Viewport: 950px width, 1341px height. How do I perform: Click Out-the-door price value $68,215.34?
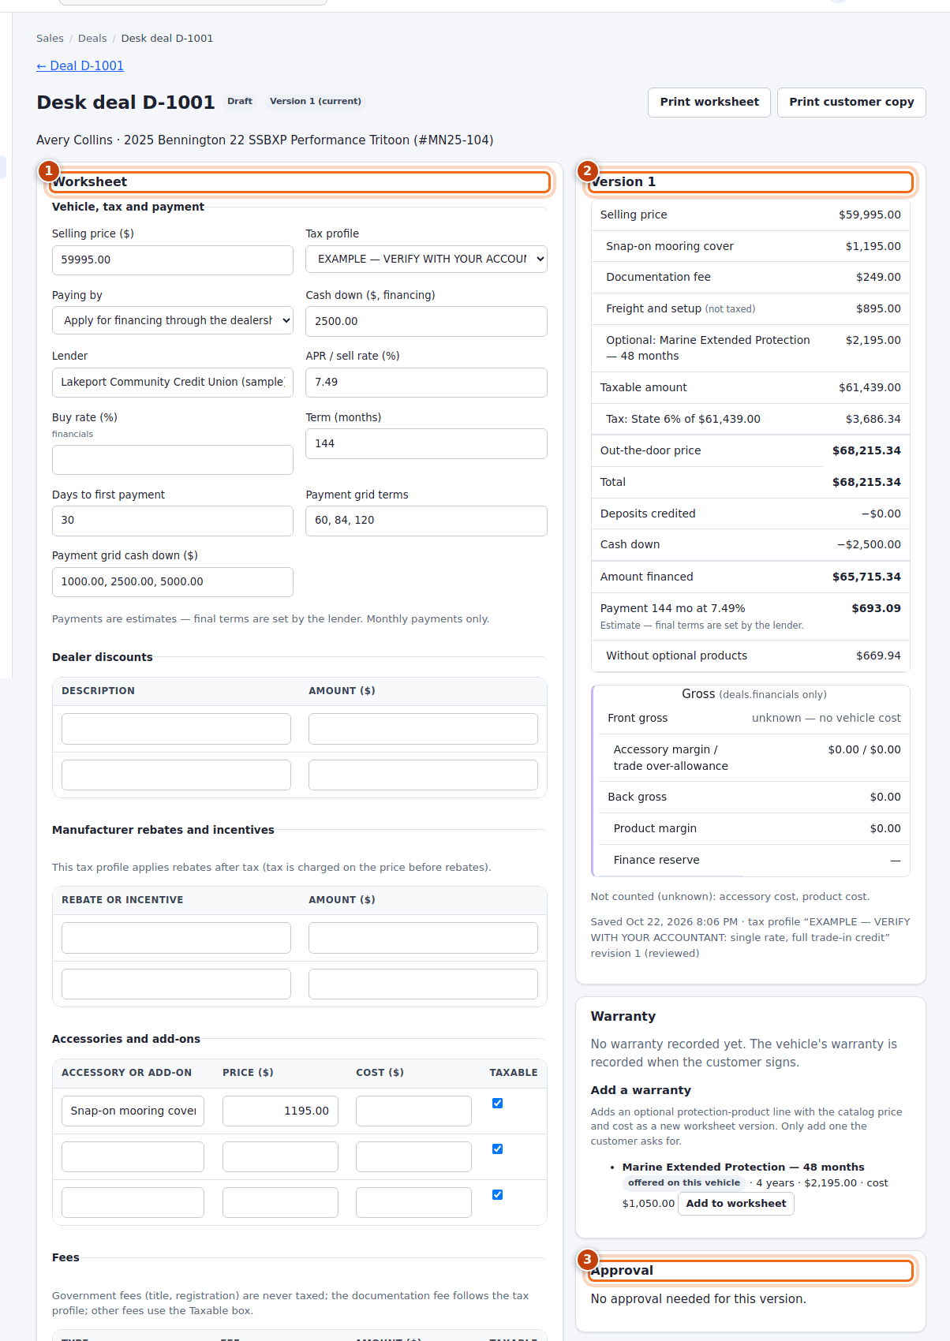[x=866, y=451]
